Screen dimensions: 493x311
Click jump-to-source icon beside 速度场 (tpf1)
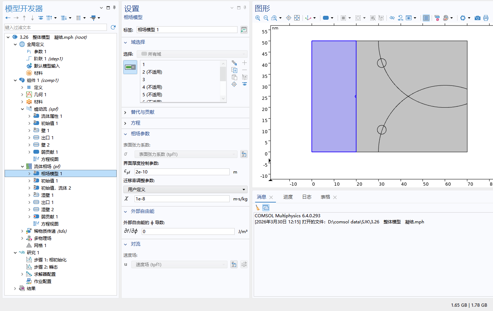[x=234, y=264]
